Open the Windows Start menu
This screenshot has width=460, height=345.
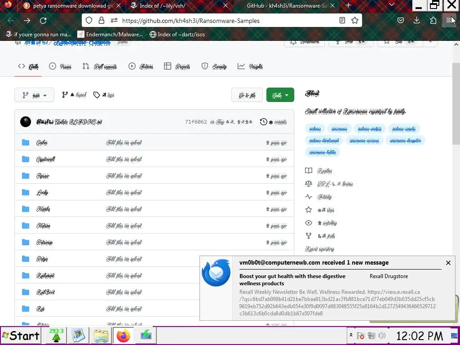tap(21, 336)
